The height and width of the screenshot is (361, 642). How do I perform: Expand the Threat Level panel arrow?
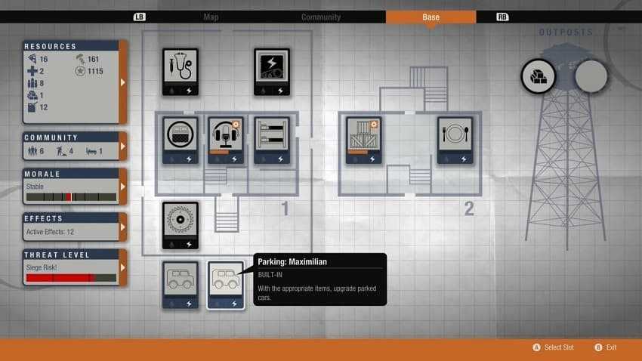[x=123, y=268]
